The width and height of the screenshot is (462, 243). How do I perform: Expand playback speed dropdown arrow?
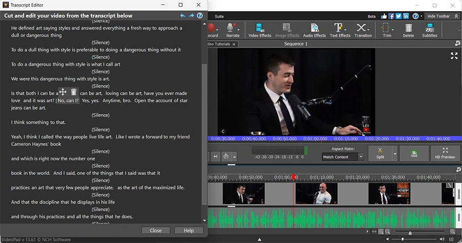[x=234, y=157]
